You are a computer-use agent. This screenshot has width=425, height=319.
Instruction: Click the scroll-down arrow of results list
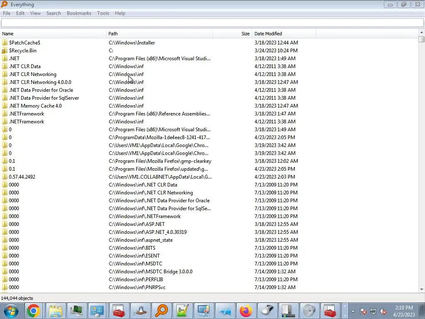point(422,289)
